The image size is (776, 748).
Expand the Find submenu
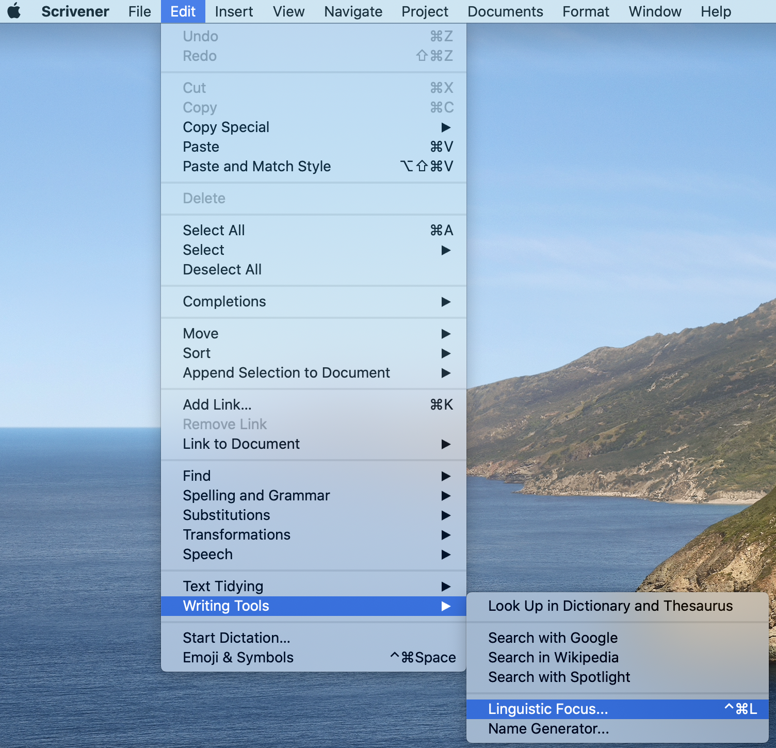[314, 476]
